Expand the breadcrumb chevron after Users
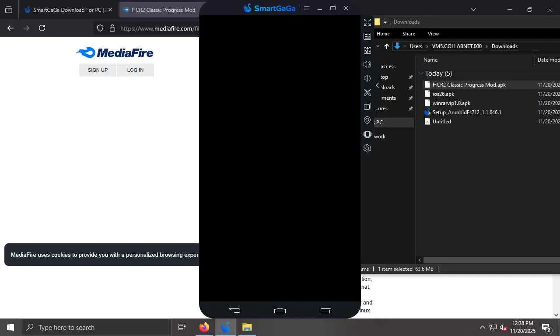The image size is (560, 336). (x=427, y=46)
